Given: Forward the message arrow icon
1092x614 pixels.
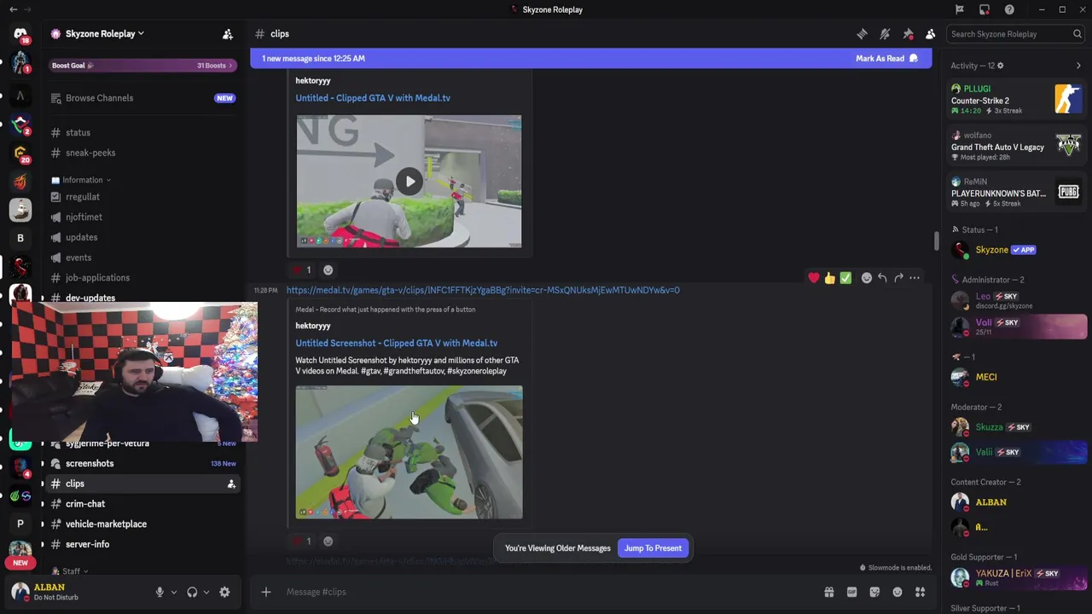Looking at the screenshot, I should [898, 278].
